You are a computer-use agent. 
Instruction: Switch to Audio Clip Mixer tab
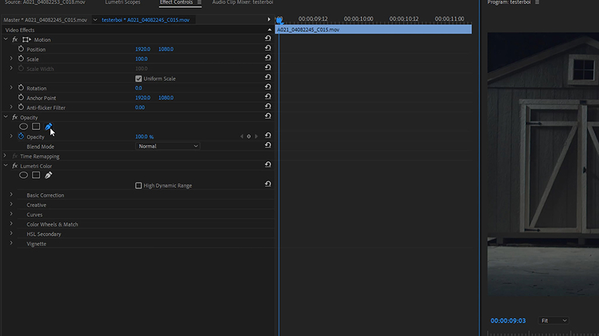click(243, 2)
